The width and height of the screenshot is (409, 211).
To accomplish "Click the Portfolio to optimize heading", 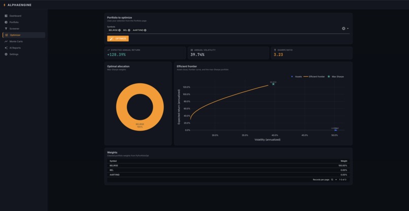I will (119, 17).
